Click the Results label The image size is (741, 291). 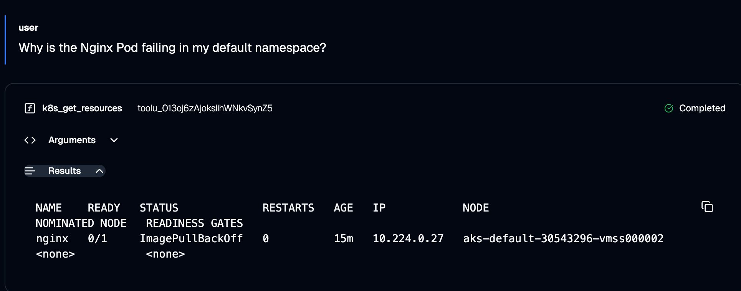click(65, 171)
